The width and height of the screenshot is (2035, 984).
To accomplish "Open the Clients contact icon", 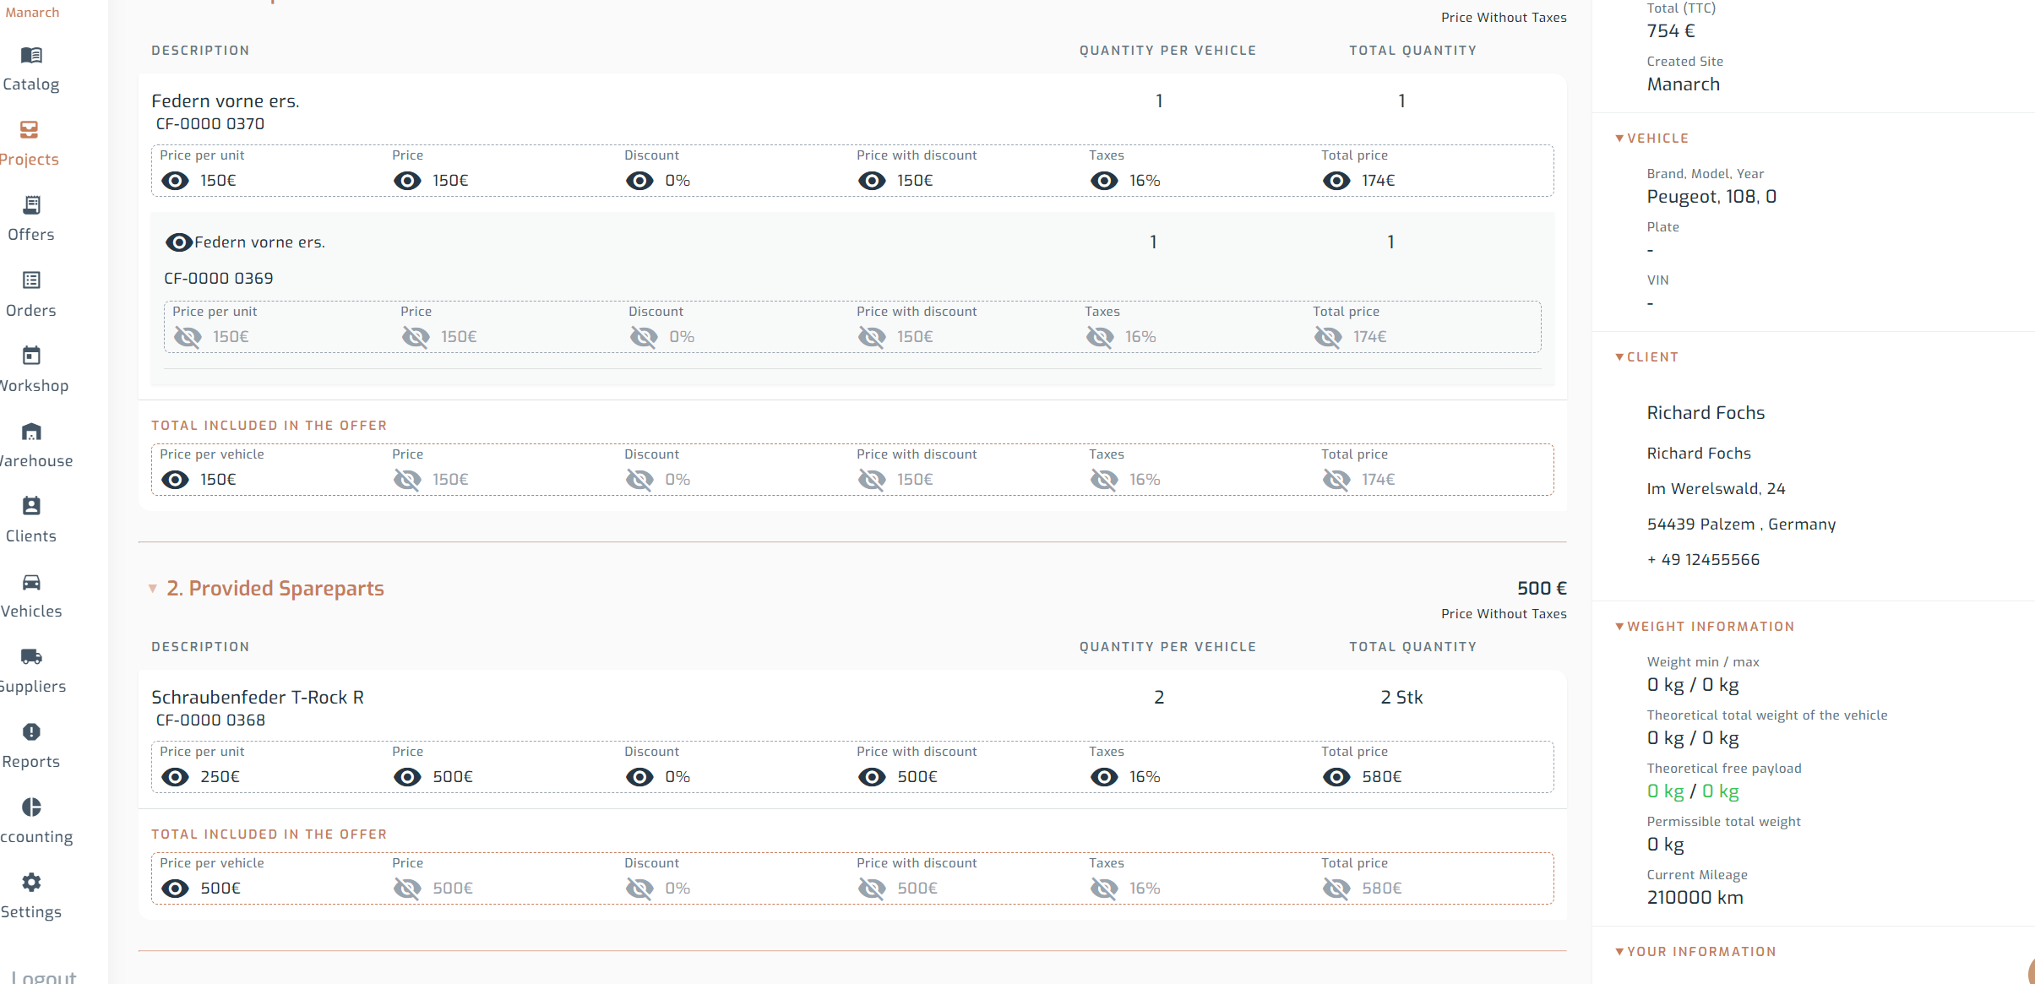I will (x=31, y=506).
